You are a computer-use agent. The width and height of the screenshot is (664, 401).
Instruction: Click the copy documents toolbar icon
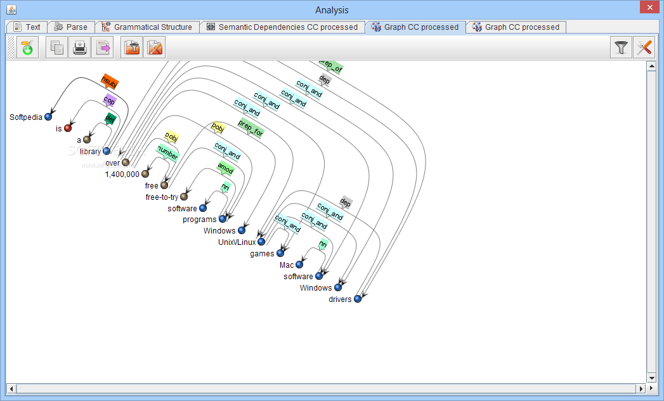(56, 48)
